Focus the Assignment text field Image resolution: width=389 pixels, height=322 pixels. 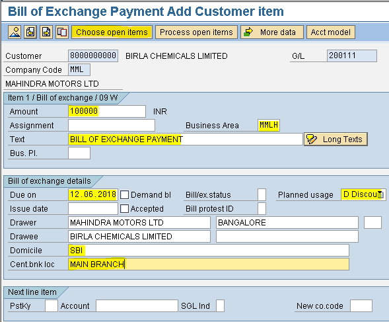pyautogui.click(x=112, y=125)
